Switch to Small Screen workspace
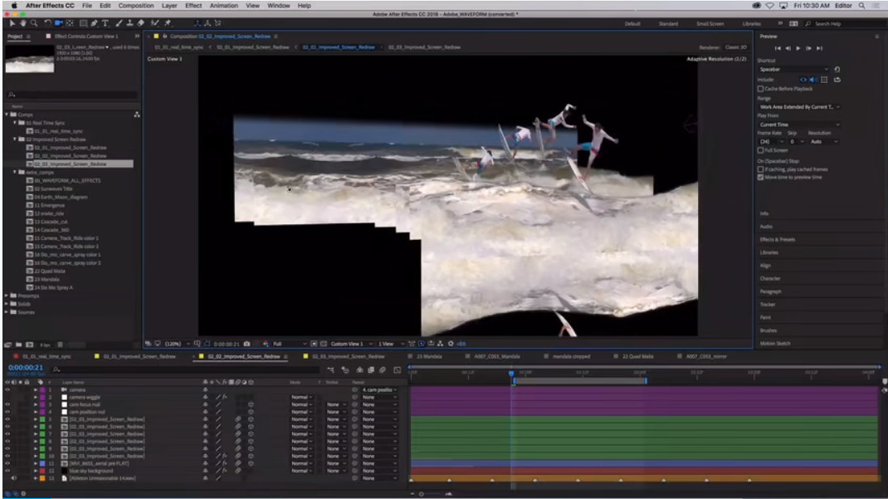 (x=710, y=24)
